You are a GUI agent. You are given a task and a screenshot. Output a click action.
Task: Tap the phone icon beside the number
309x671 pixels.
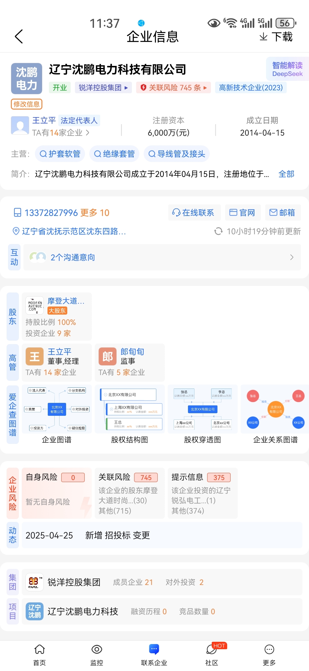point(17,213)
